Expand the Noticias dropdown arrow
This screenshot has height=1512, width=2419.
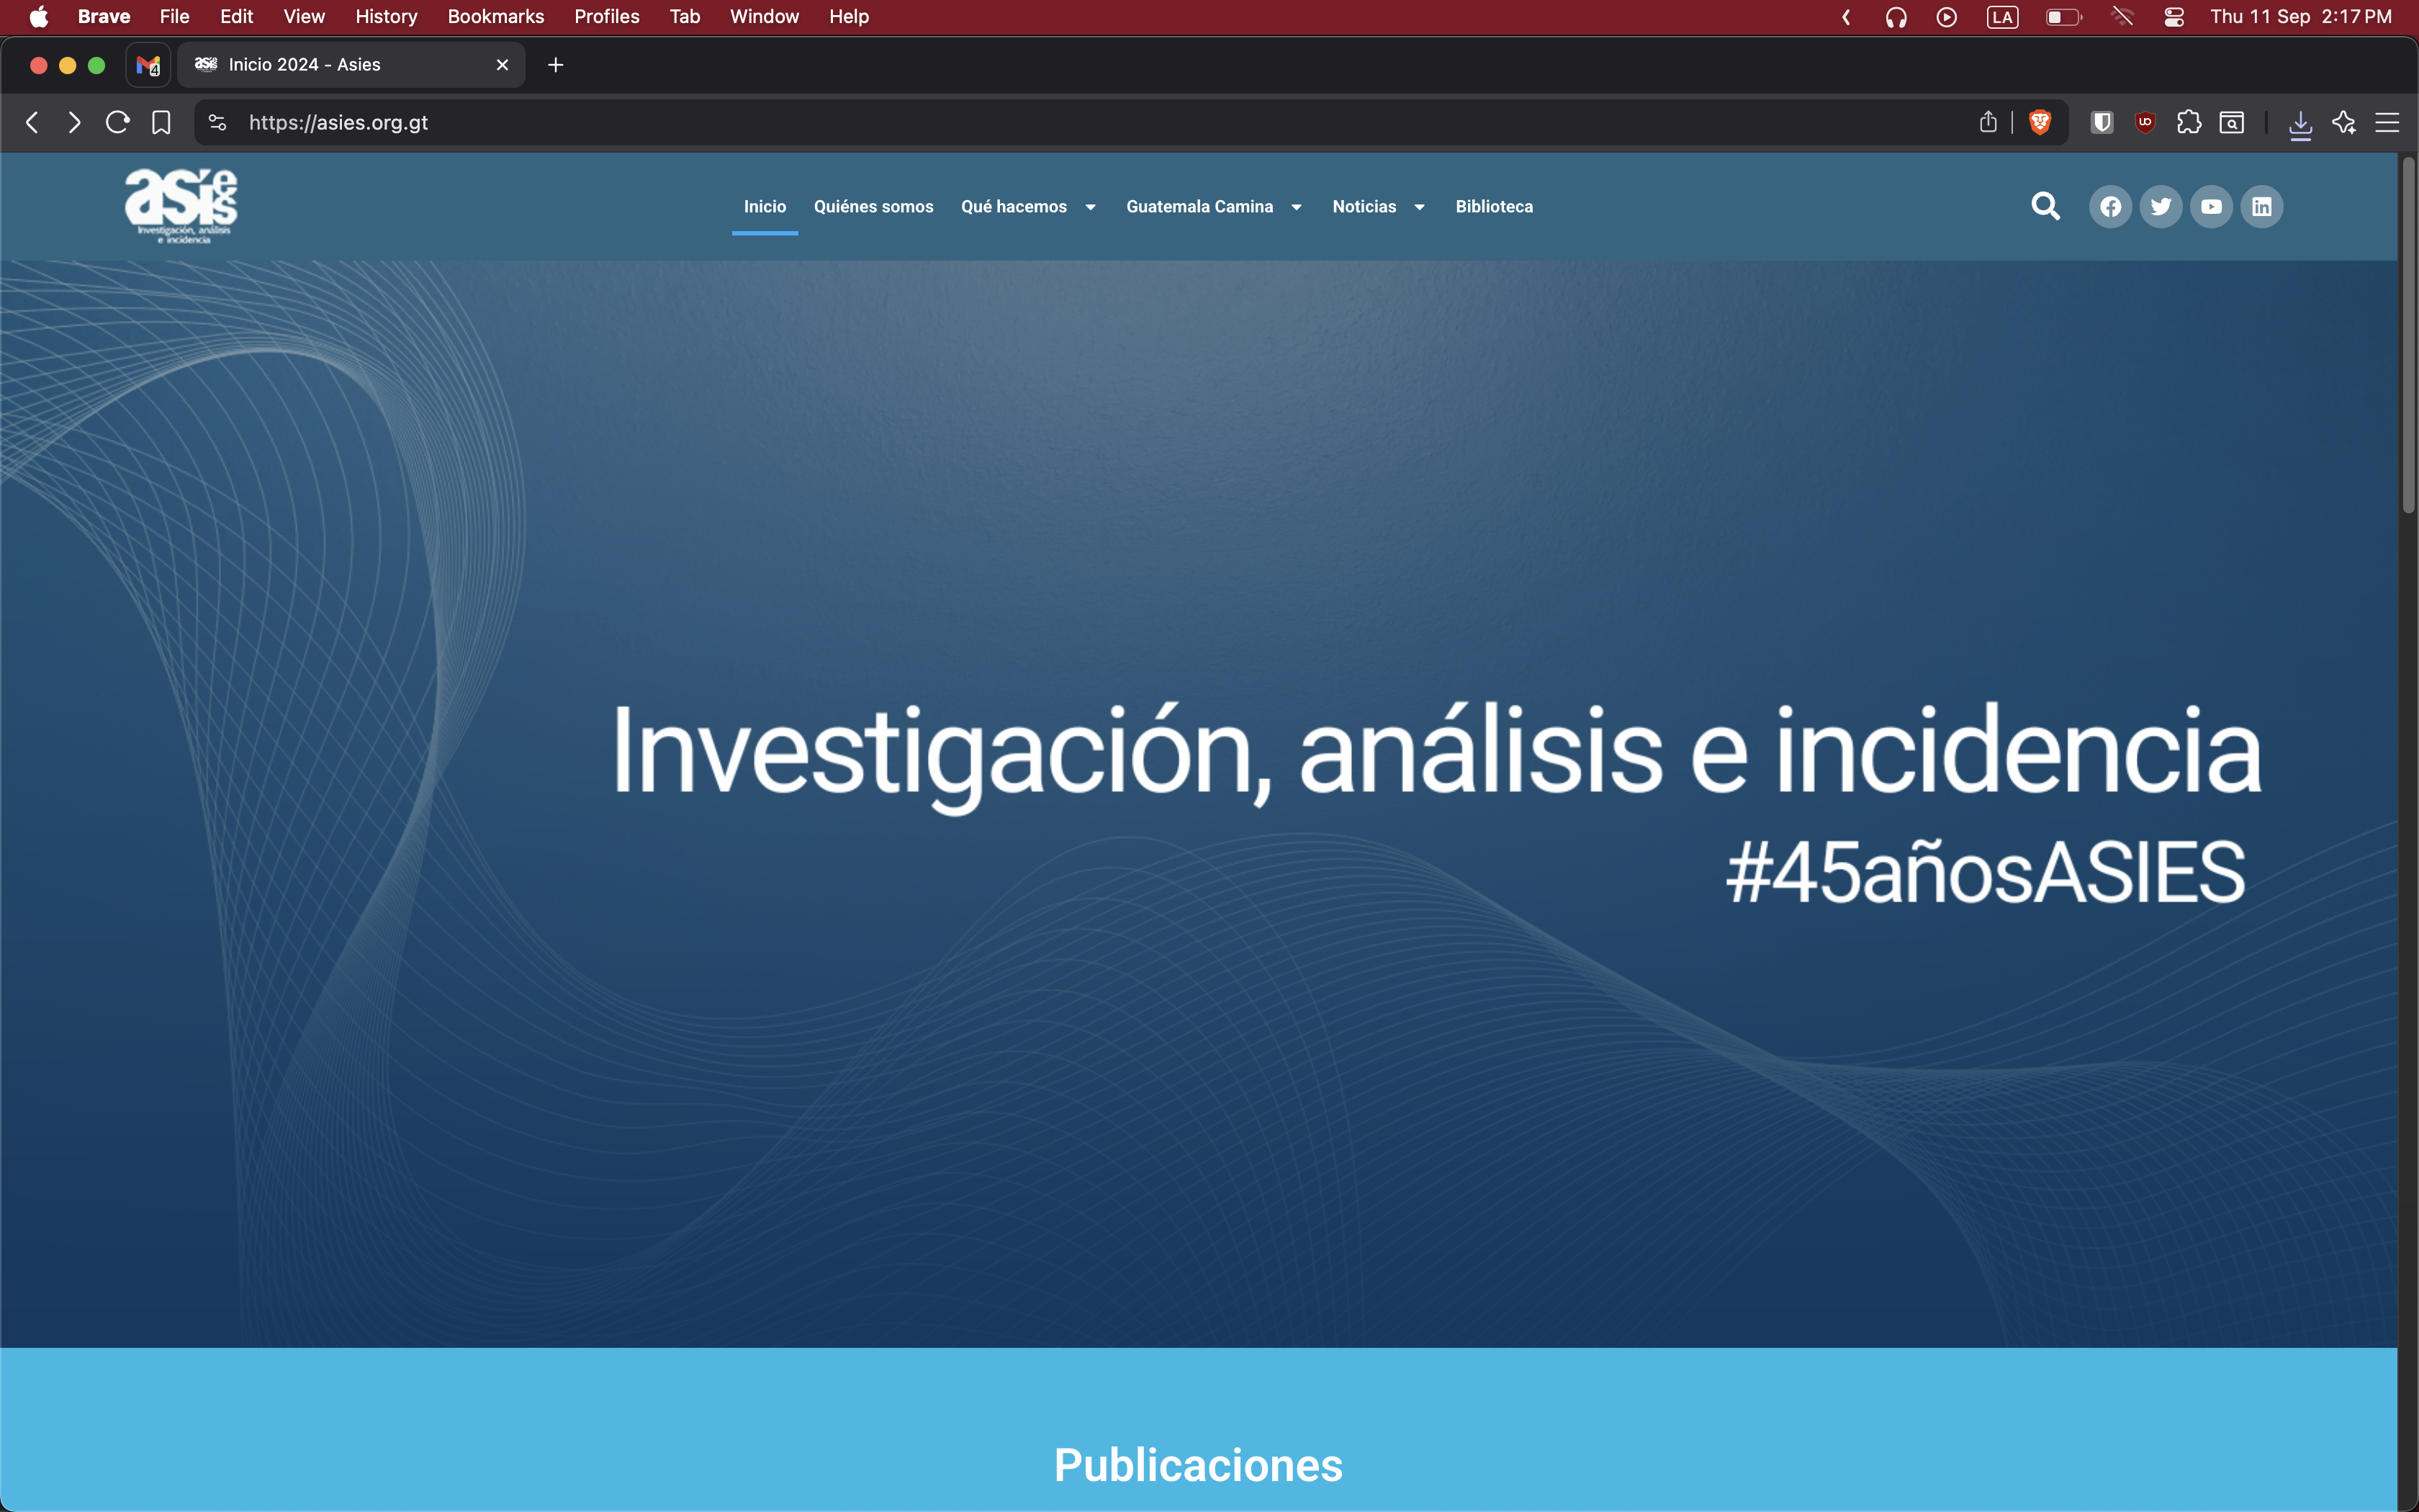[x=1420, y=207]
